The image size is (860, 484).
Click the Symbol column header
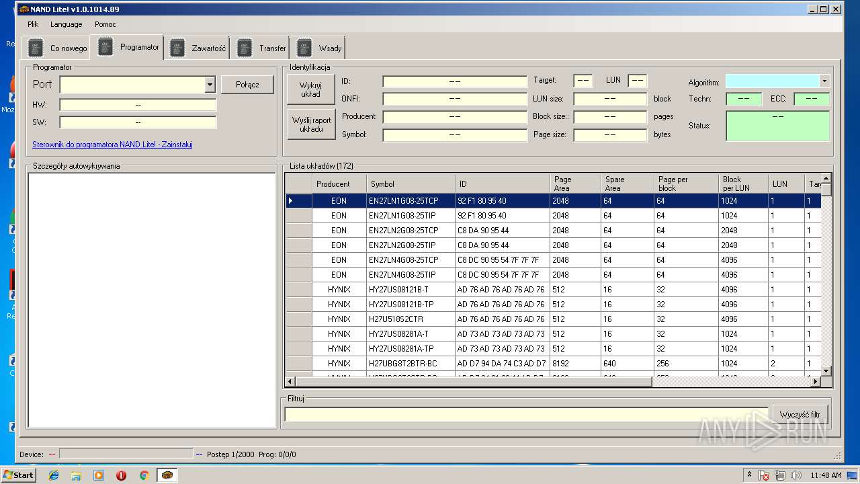411,184
